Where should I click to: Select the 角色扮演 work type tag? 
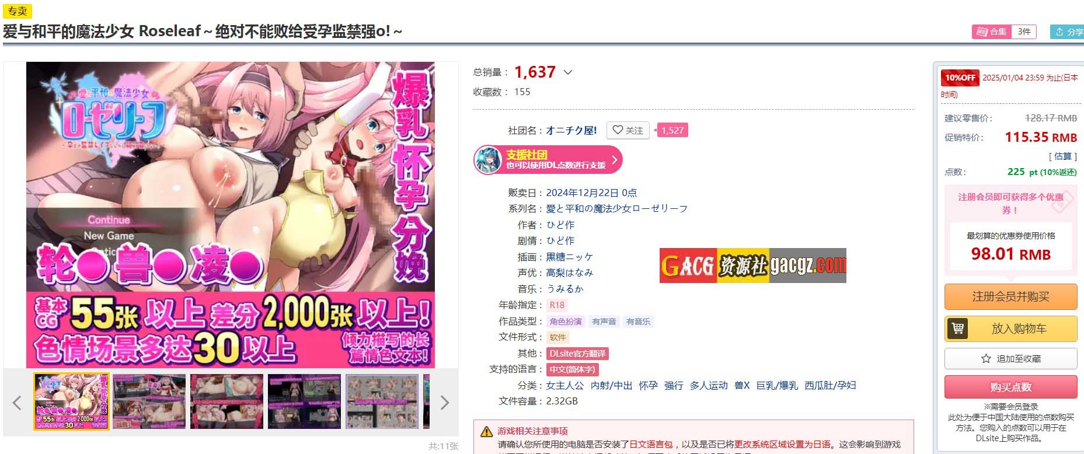pyautogui.click(x=566, y=322)
